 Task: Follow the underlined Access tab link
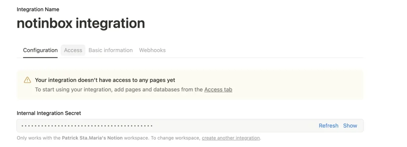click(x=218, y=90)
